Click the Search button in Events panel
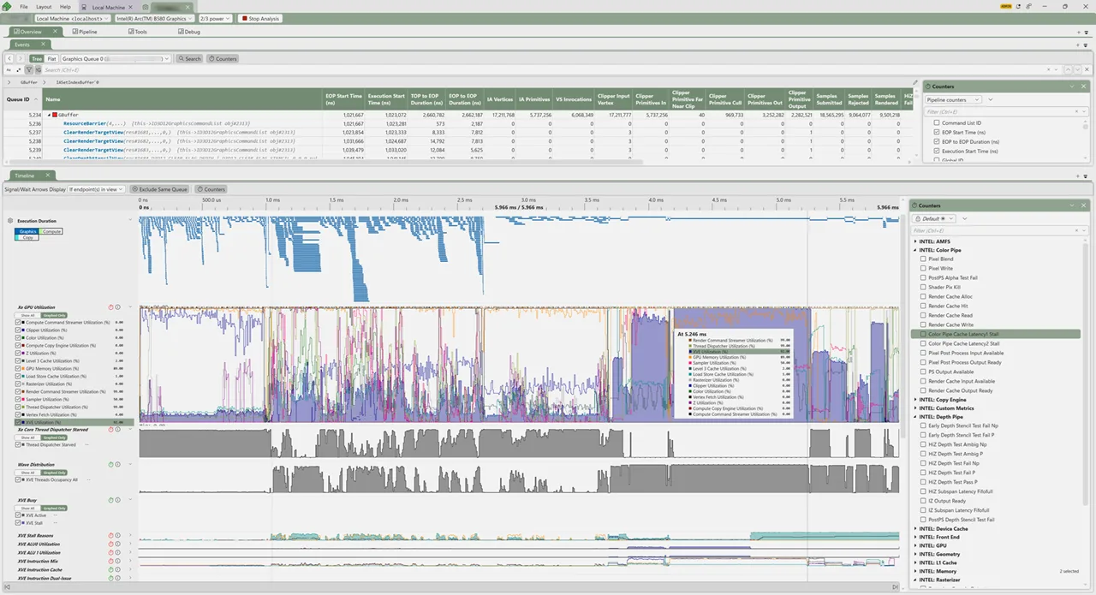 click(x=189, y=59)
